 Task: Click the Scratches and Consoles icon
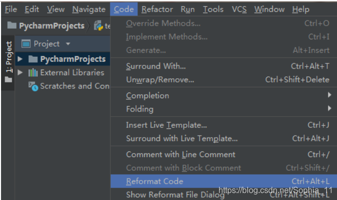coord(33,86)
